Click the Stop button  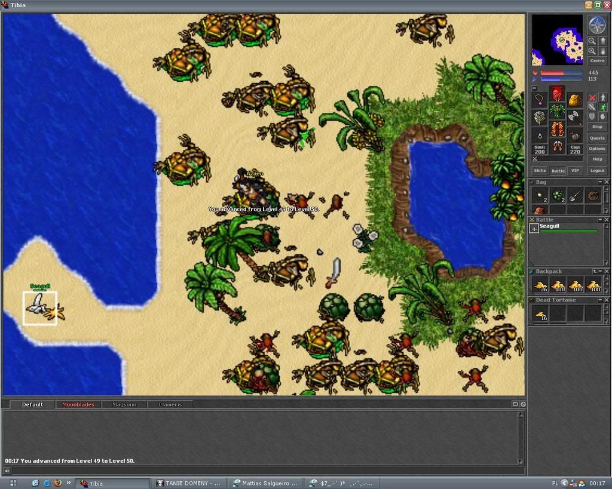[x=597, y=127]
